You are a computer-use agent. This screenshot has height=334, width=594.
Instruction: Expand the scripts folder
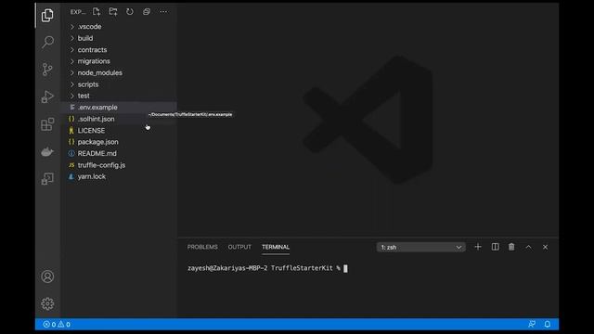pyautogui.click(x=119, y=84)
